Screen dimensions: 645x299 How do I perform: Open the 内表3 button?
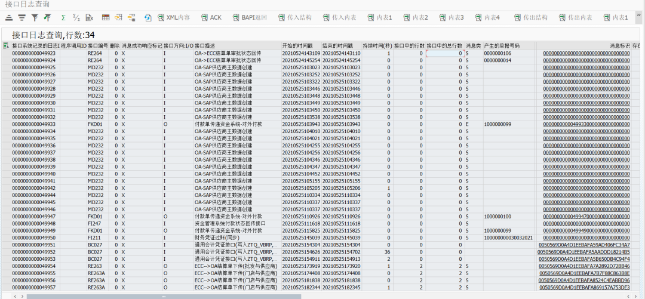click(x=451, y=17)
